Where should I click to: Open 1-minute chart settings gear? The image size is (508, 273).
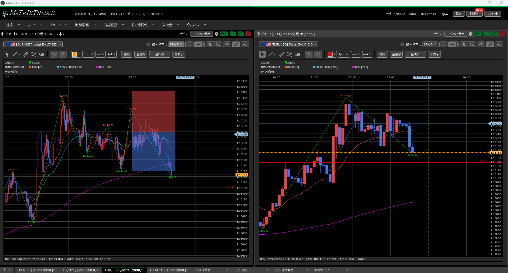(216, 34)
